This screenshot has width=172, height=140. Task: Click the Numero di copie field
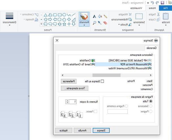[71, 102]
